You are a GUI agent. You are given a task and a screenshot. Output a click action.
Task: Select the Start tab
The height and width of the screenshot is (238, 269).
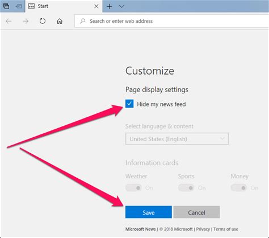[x=64, y=6]
